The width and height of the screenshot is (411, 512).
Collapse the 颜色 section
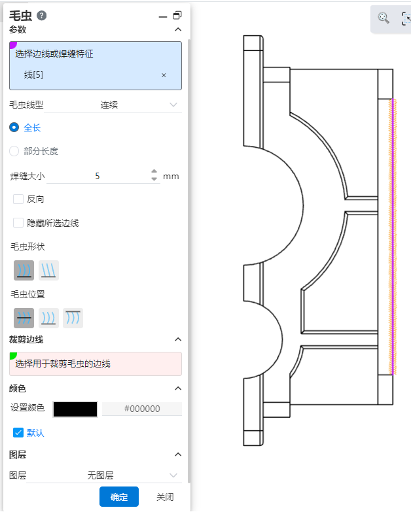click(x=177, y=388)
